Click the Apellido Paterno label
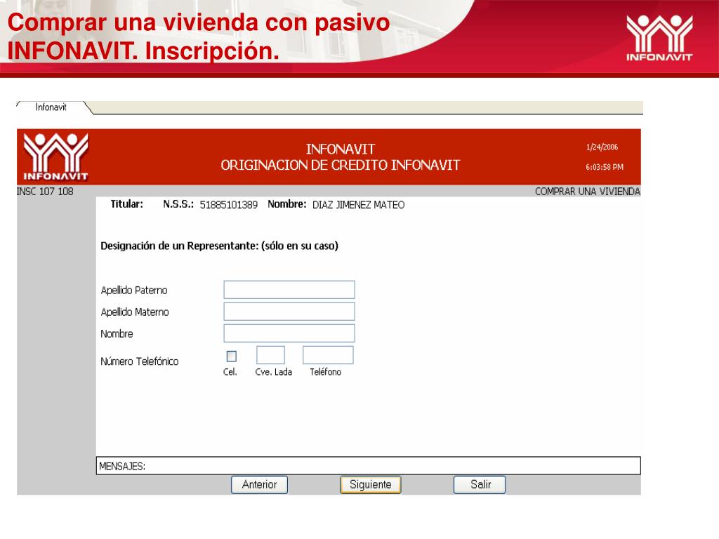719x539 pixels. click(x=134, y=290)
